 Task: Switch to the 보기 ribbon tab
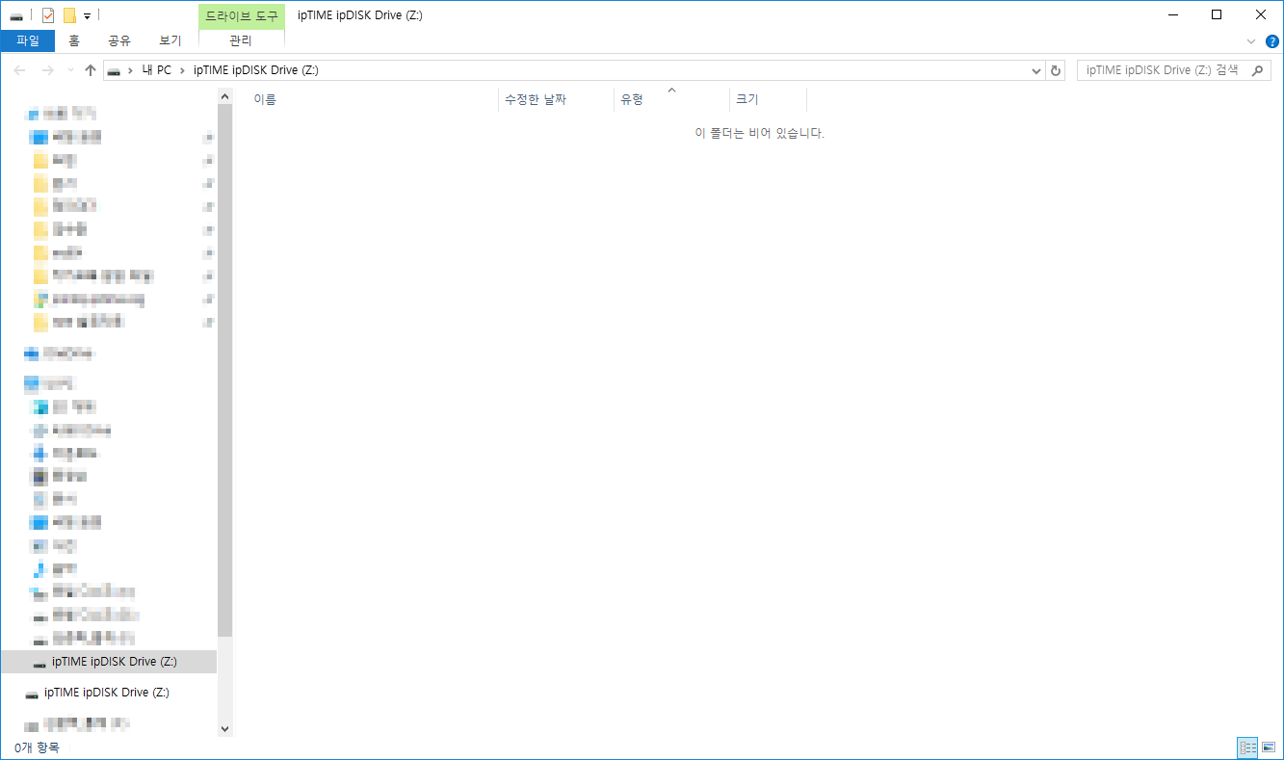pyautogui.click(x=170, y=40)
